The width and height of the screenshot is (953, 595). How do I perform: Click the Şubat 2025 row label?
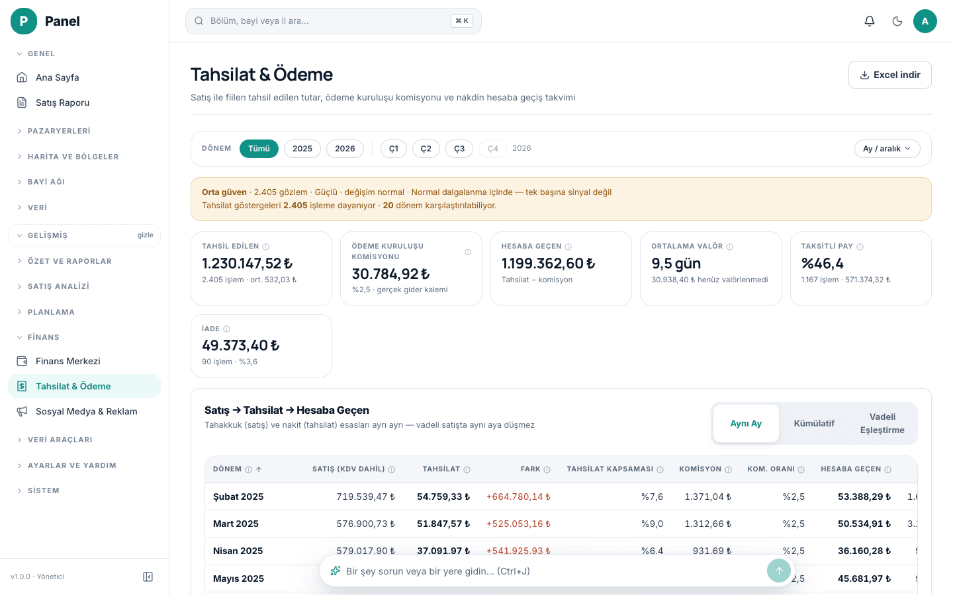[238, 496]
